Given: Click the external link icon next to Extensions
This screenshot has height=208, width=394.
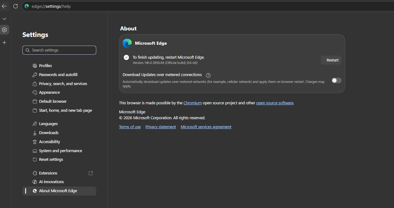Looking at the screenshot, I should click(91, 173).
